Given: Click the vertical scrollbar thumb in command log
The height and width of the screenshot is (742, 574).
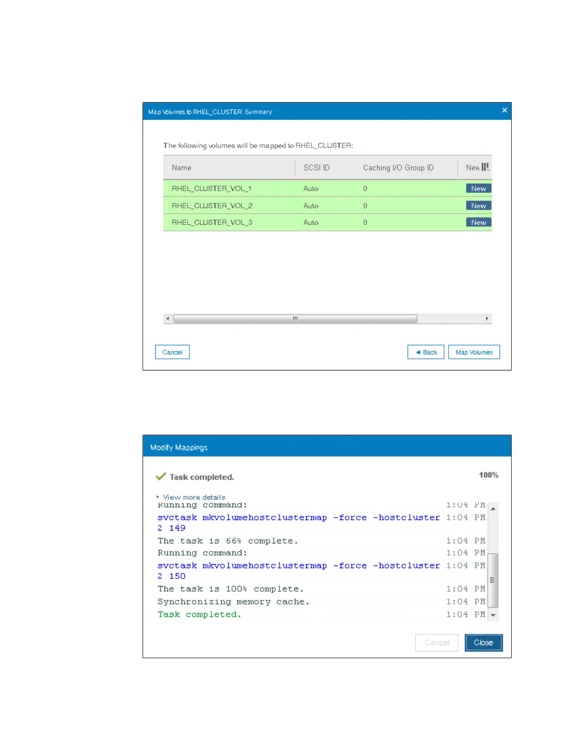Looking at the screenshot, I should pos(492,580).
